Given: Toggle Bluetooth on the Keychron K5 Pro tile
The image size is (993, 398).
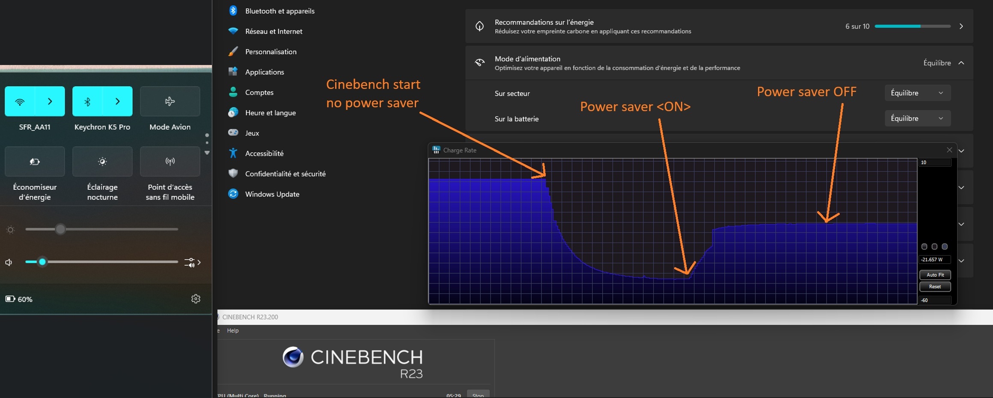Looking at the screenshot, I should coord(87,101).
